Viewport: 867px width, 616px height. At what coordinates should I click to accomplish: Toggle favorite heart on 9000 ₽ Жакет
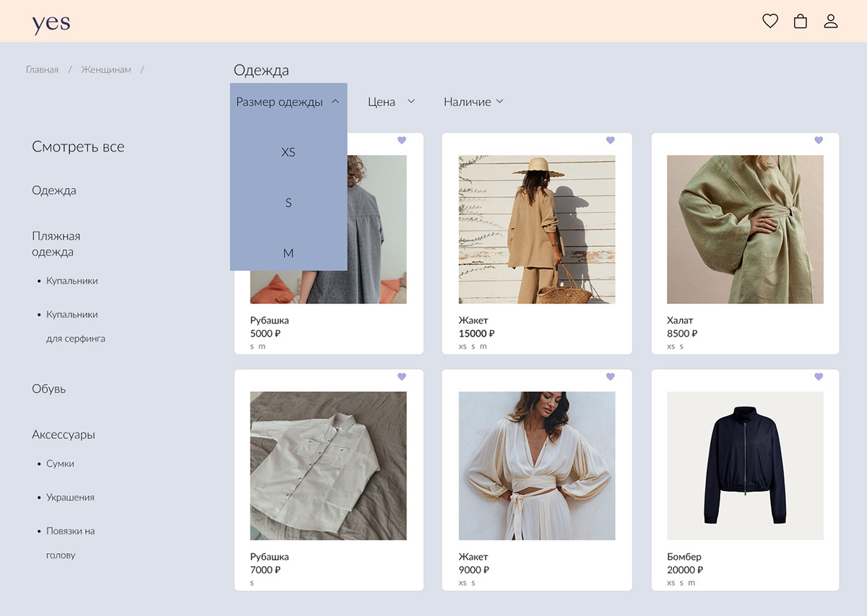coord(610,376)
